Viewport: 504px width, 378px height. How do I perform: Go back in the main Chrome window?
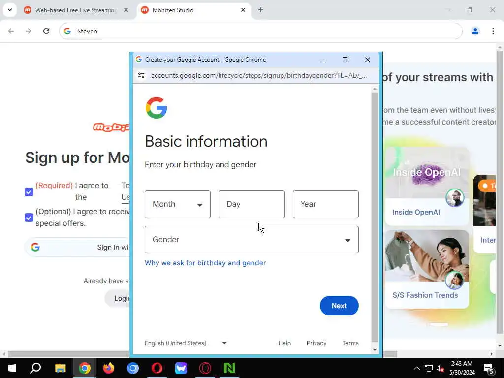pyautogui.click(x=11, y=31)
